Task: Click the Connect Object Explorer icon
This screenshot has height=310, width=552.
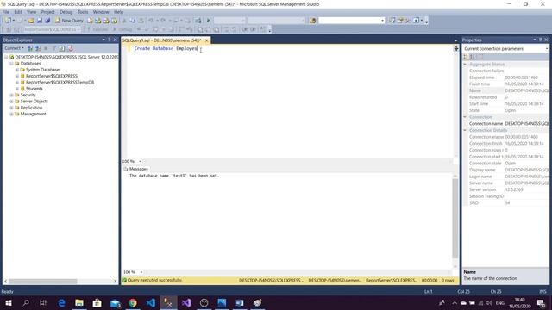Action: pos(30,48)
